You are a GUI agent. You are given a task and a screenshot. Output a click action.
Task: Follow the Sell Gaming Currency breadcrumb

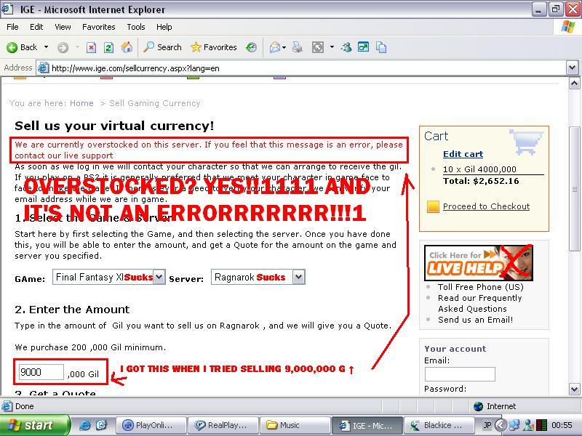[x=155, y=103]
